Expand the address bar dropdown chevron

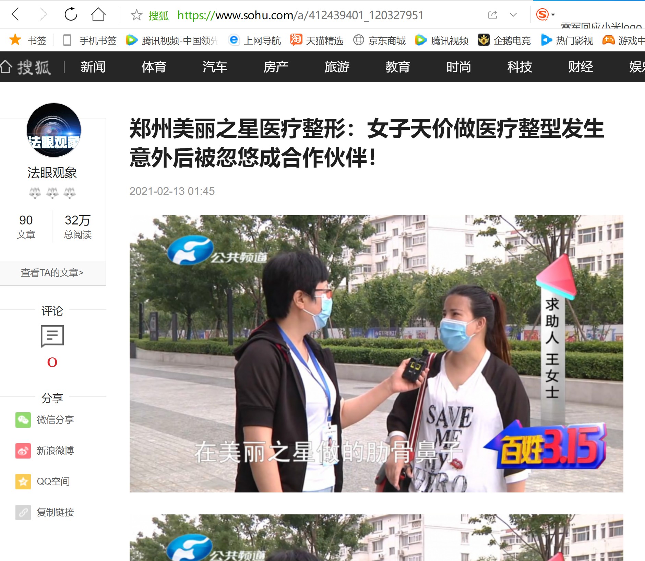[513, 15]
